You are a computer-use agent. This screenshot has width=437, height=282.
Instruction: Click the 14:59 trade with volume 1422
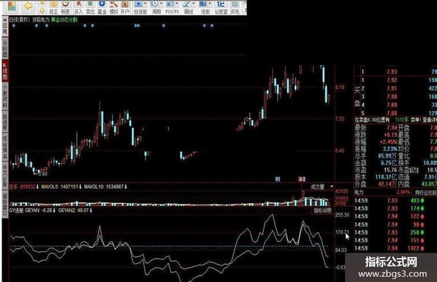[x=390, y=248]
